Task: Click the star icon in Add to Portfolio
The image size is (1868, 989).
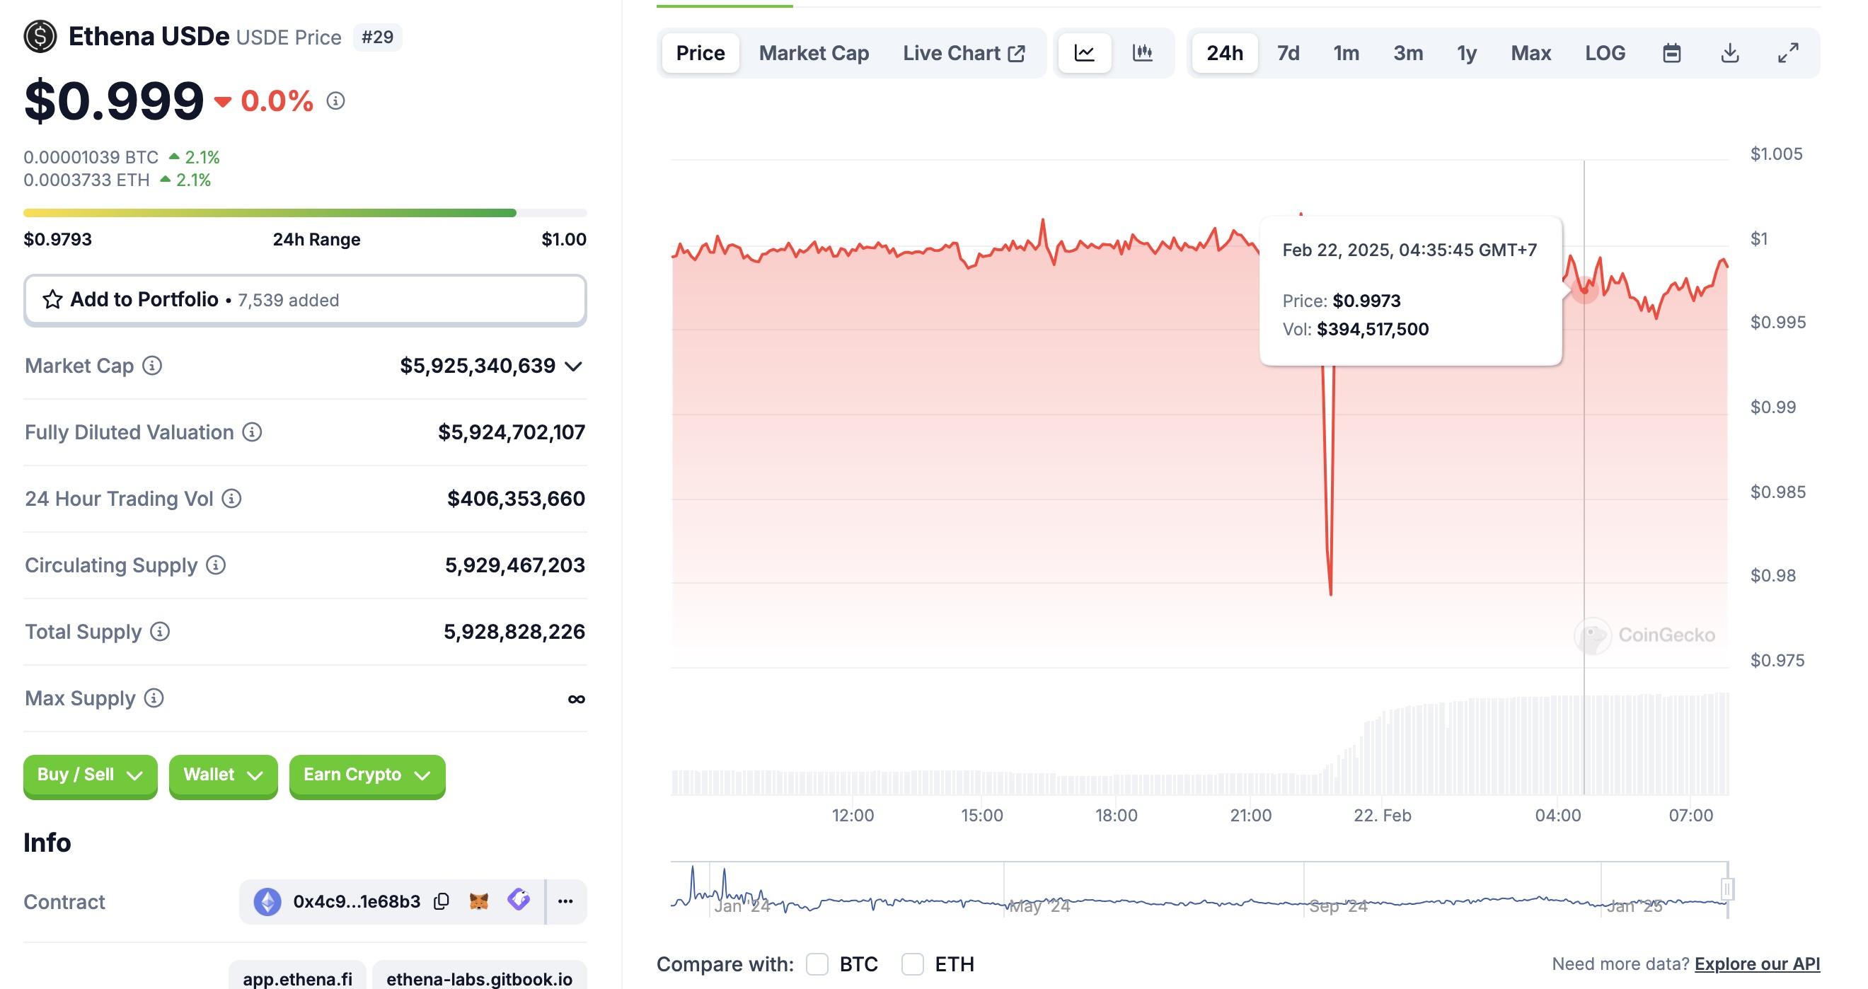Action: pos(52,299)
